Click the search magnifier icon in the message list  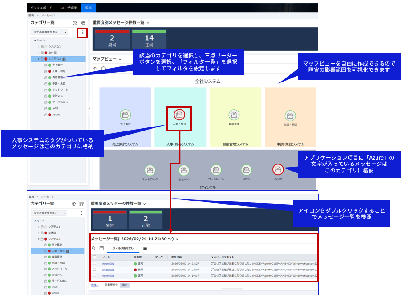point(94,248)
